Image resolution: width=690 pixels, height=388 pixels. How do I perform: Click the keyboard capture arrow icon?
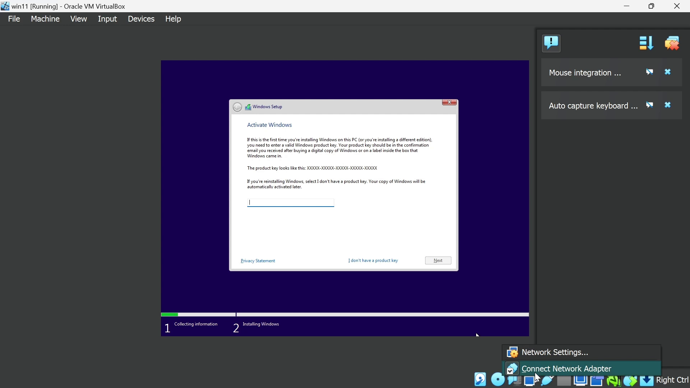pos(647,380)
